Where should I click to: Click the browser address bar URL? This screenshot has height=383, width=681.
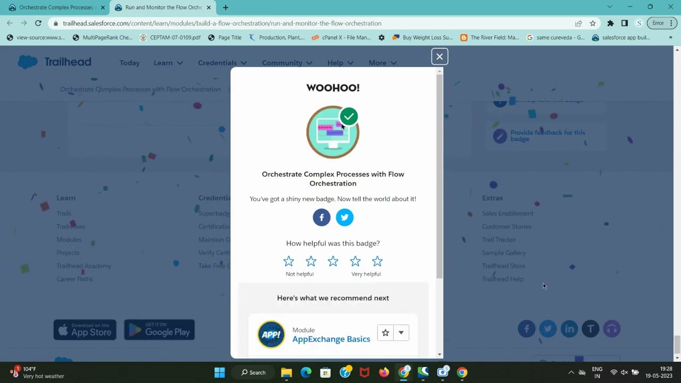222,23
